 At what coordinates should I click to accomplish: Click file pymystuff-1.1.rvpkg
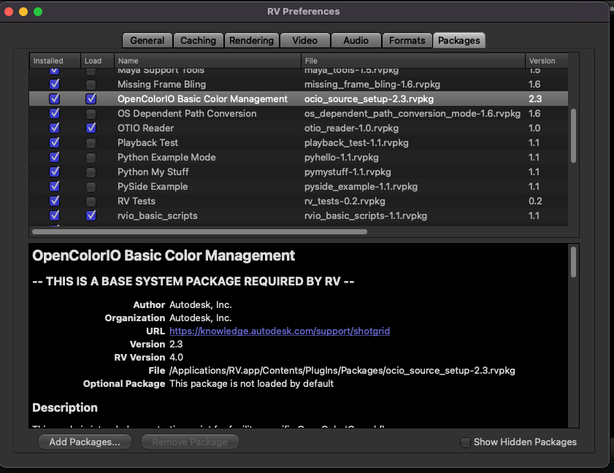tap(348, 172)
